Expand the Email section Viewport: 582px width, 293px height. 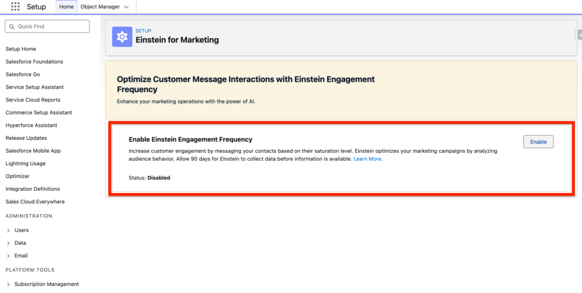[x=9, y=256]
